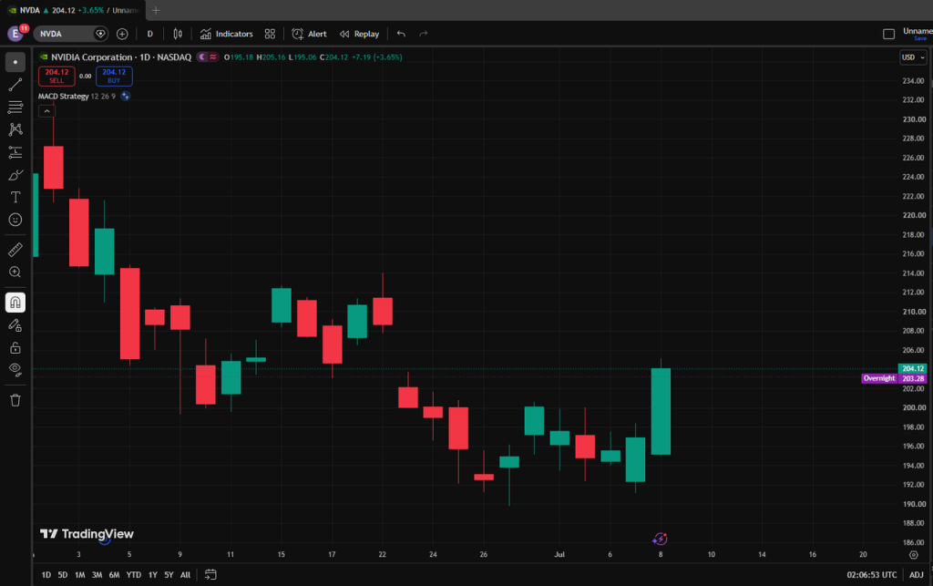Open the Unnamed layout name menu
This screenshot has width=933, height=586.
coord(917,34)
